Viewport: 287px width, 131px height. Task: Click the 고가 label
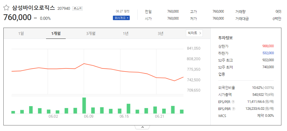point(193,12)
